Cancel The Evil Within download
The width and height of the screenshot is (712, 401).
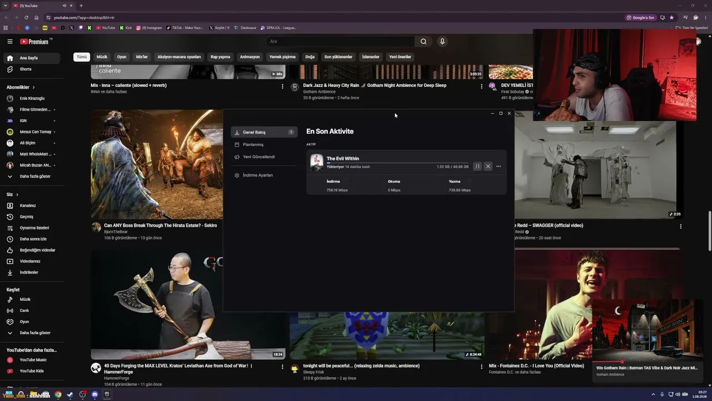(488, 167)
